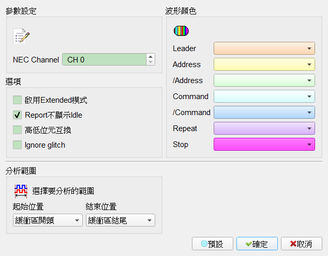Click the 波形顏色 section title
The width and height of the screenshot is (328, 256).
181,11
